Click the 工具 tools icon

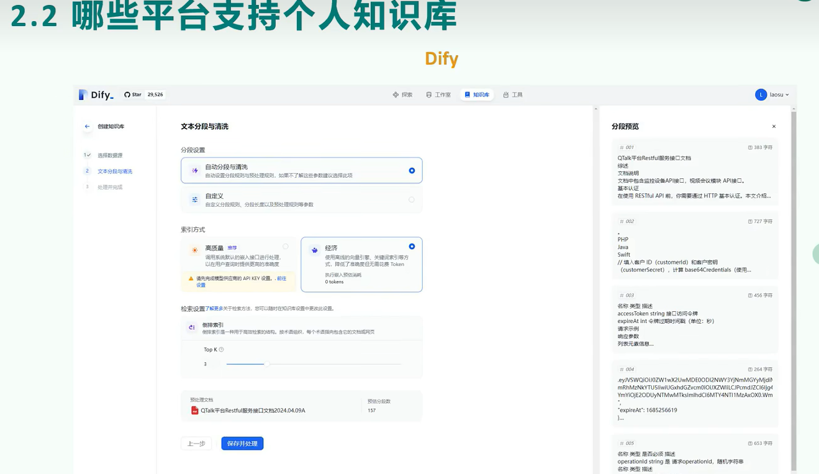point(506,95)
